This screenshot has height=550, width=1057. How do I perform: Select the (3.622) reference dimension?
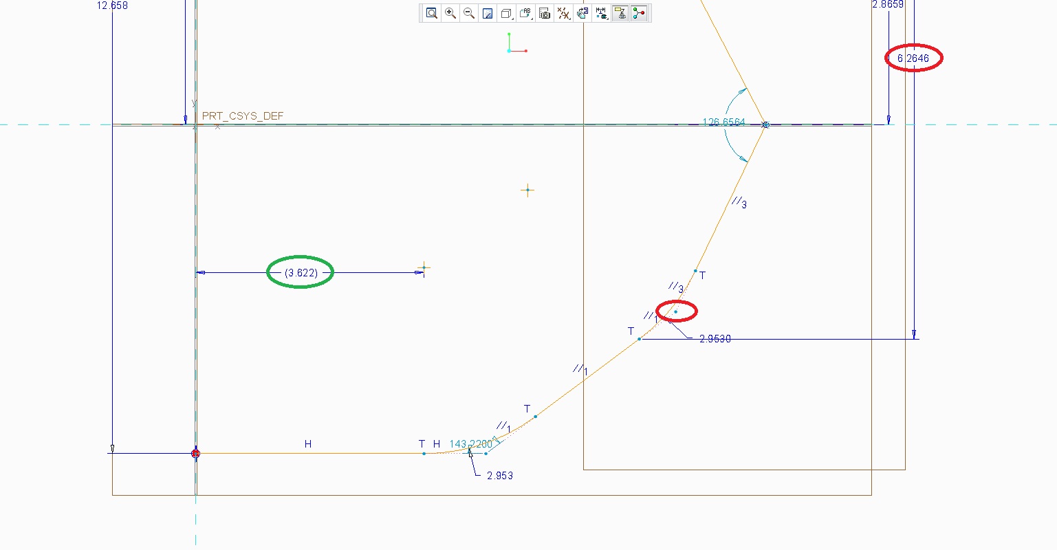(x=301, y=273)
